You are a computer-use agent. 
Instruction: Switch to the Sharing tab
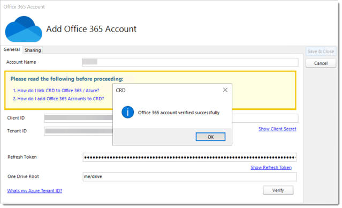pyautogui.click(x=33, y=50)
